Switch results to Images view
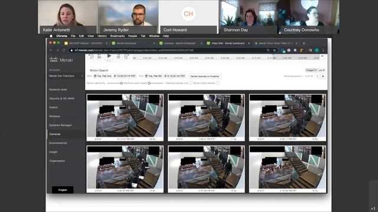 click(311, 70)
